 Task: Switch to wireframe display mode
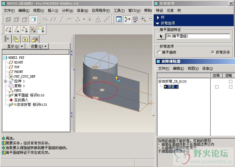8,19
